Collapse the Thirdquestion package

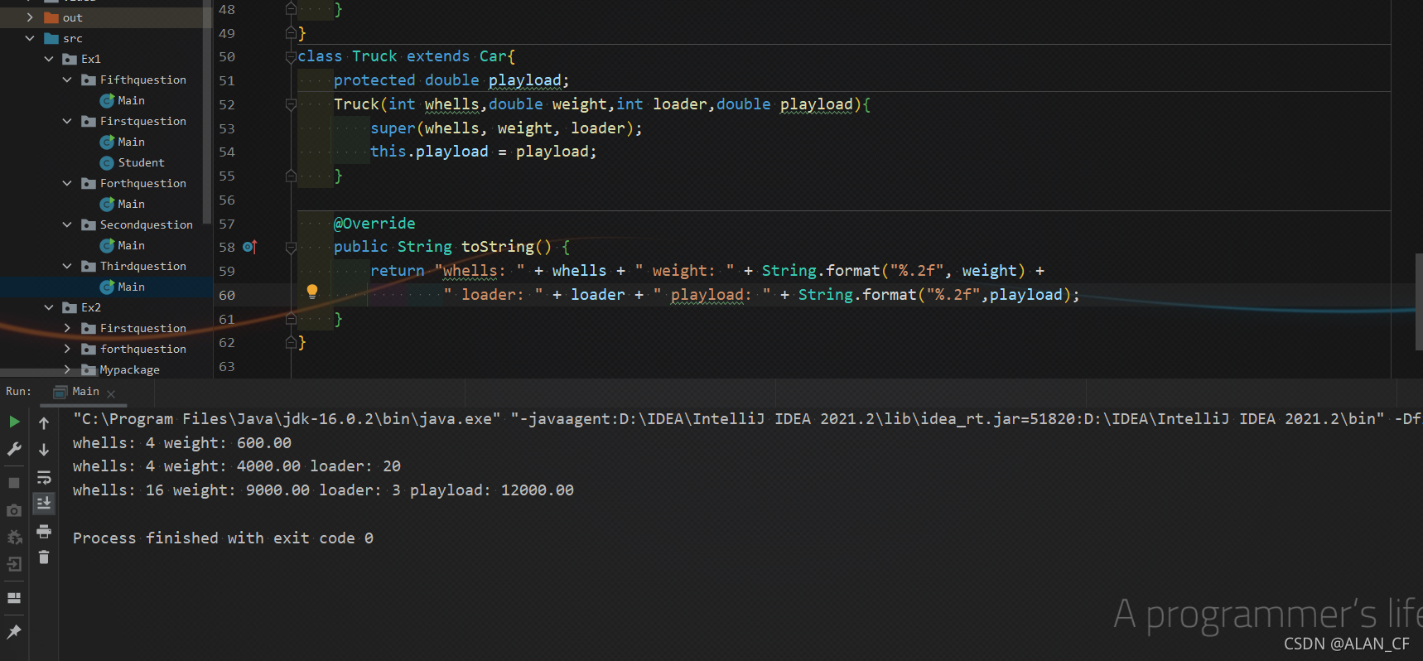[x=67, y=266]
